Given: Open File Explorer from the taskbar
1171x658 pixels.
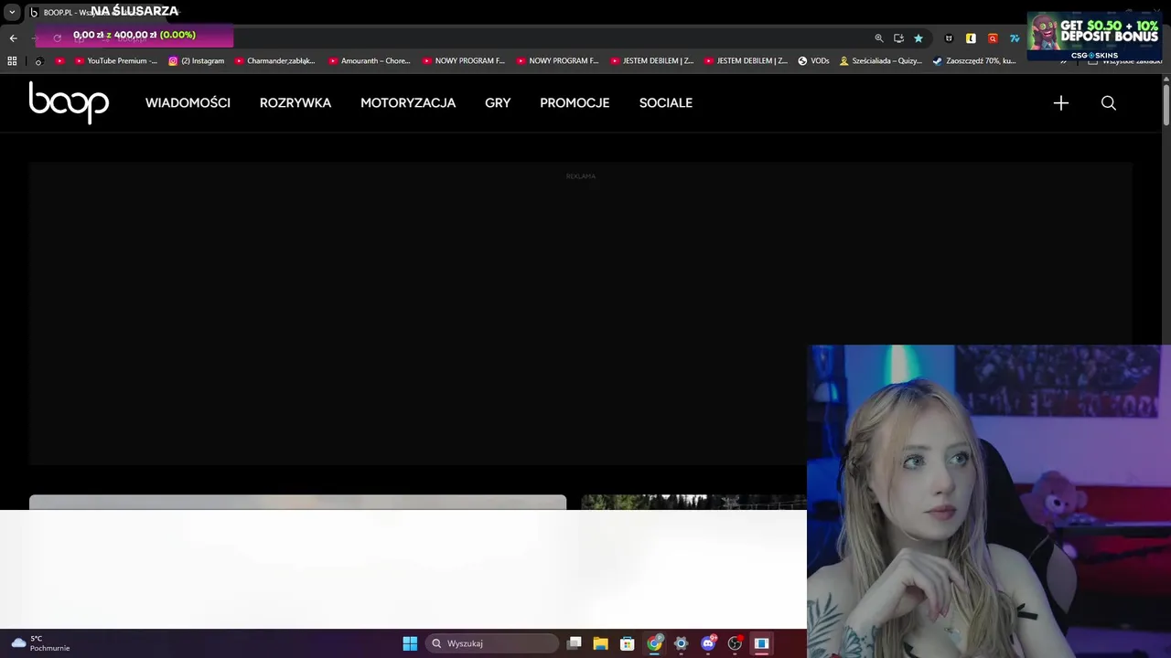Looking at the screenshot, I should click(x=600, y=643).
